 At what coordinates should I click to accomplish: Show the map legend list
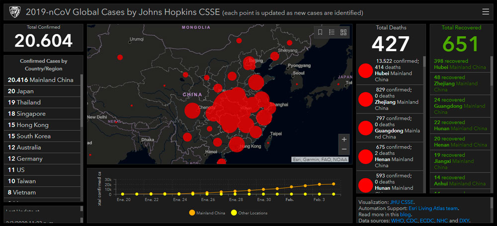click(332, 32)
